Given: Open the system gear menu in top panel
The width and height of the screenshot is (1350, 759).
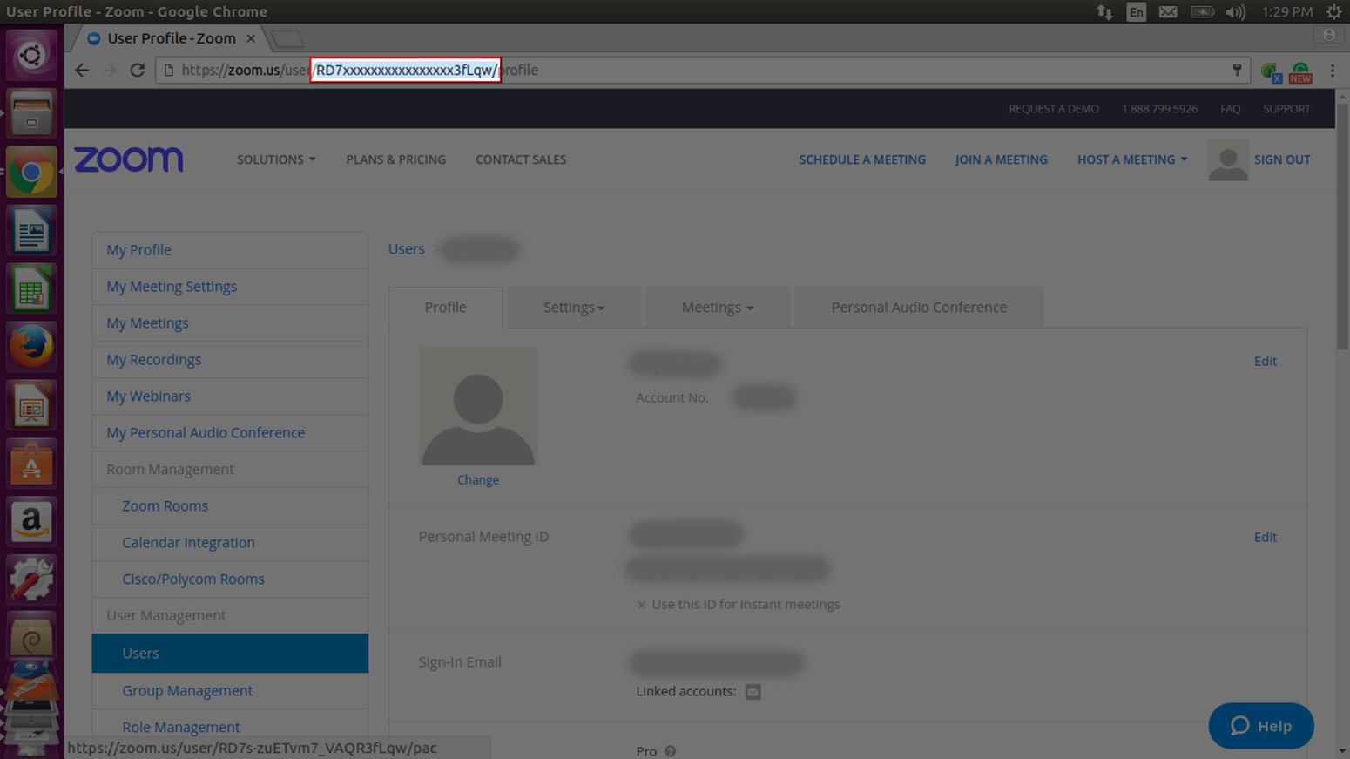Looking at the screenshot, I should tap(1333, 11).
